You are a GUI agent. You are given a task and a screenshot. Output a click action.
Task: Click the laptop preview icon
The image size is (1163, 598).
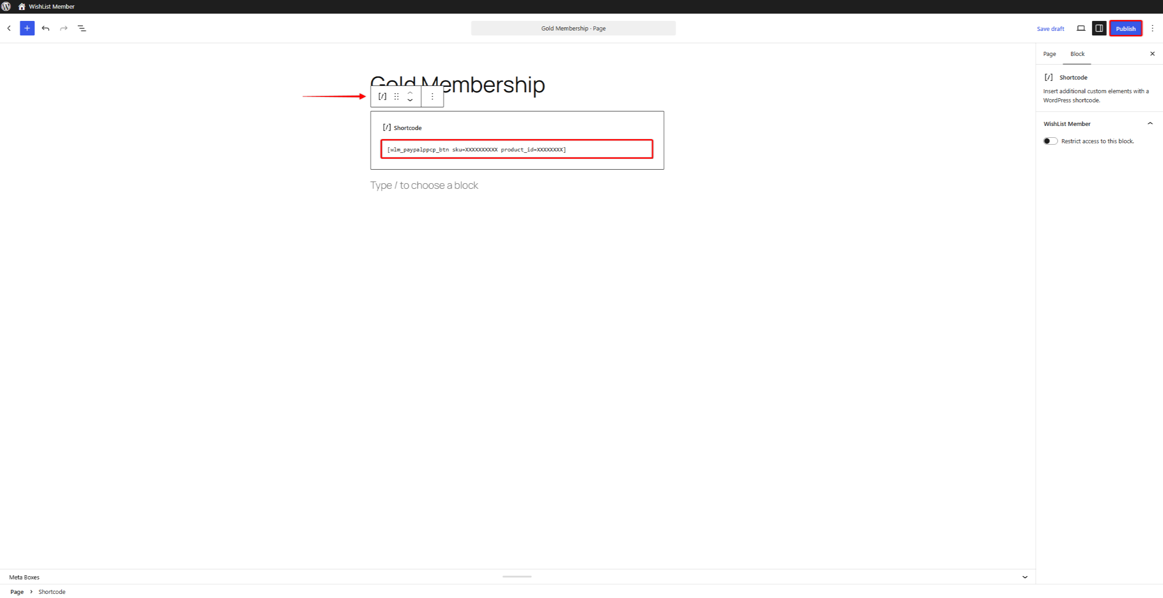click(x=1081, y=28)
